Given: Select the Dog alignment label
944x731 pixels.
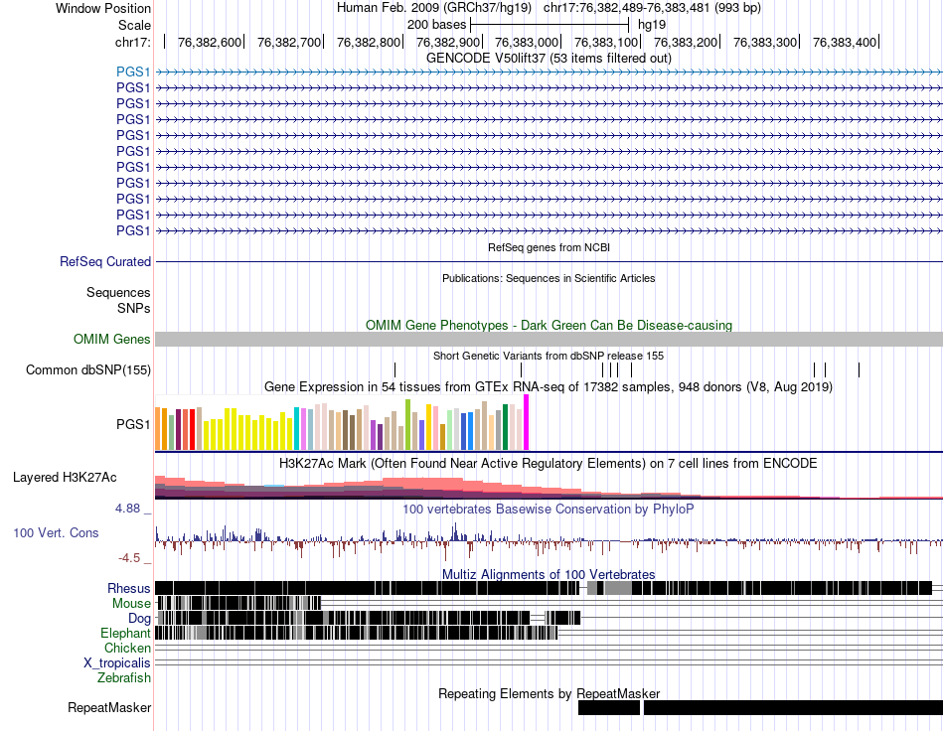Looking at the screenshot, I should click(x=139, y=619).
